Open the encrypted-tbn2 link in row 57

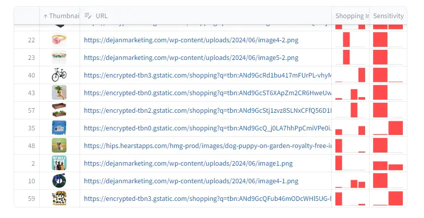coord(207,110)
